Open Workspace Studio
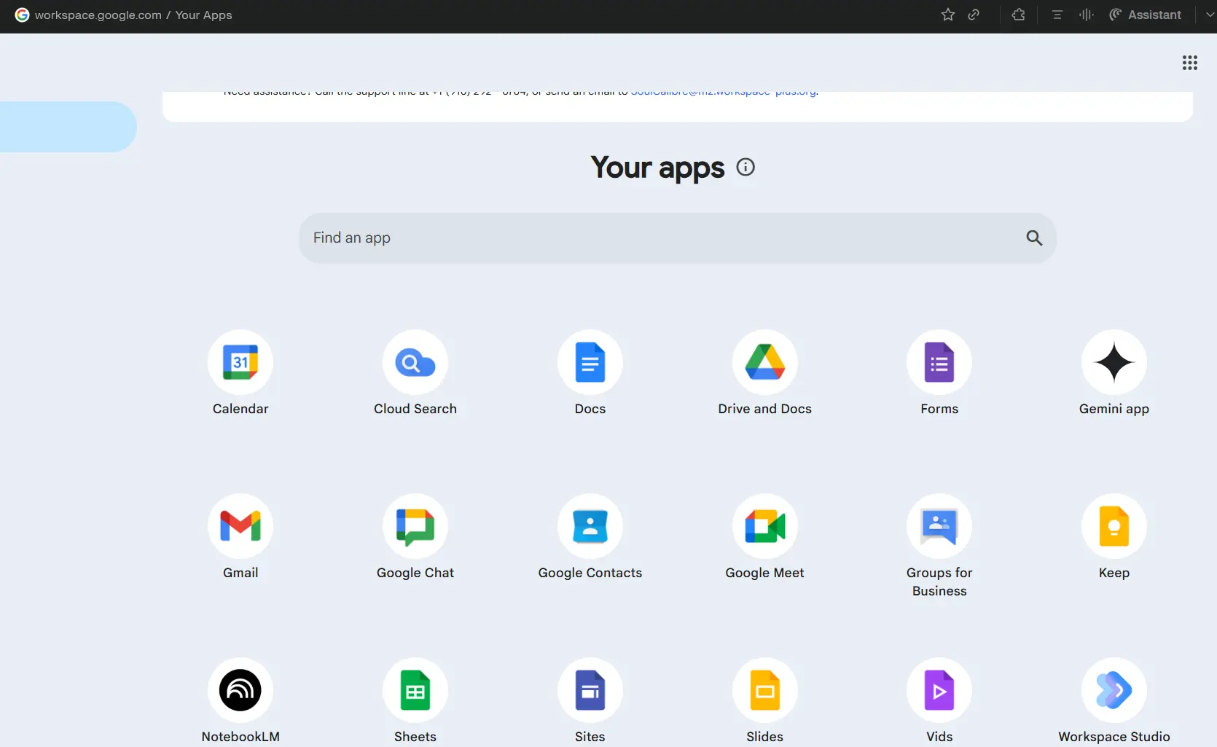 click(1114, 690)
